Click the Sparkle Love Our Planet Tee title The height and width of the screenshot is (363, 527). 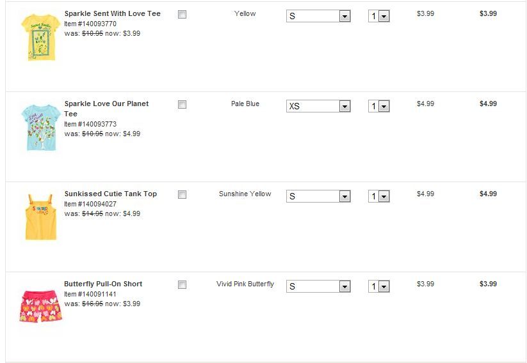click(x=106, y=104)
